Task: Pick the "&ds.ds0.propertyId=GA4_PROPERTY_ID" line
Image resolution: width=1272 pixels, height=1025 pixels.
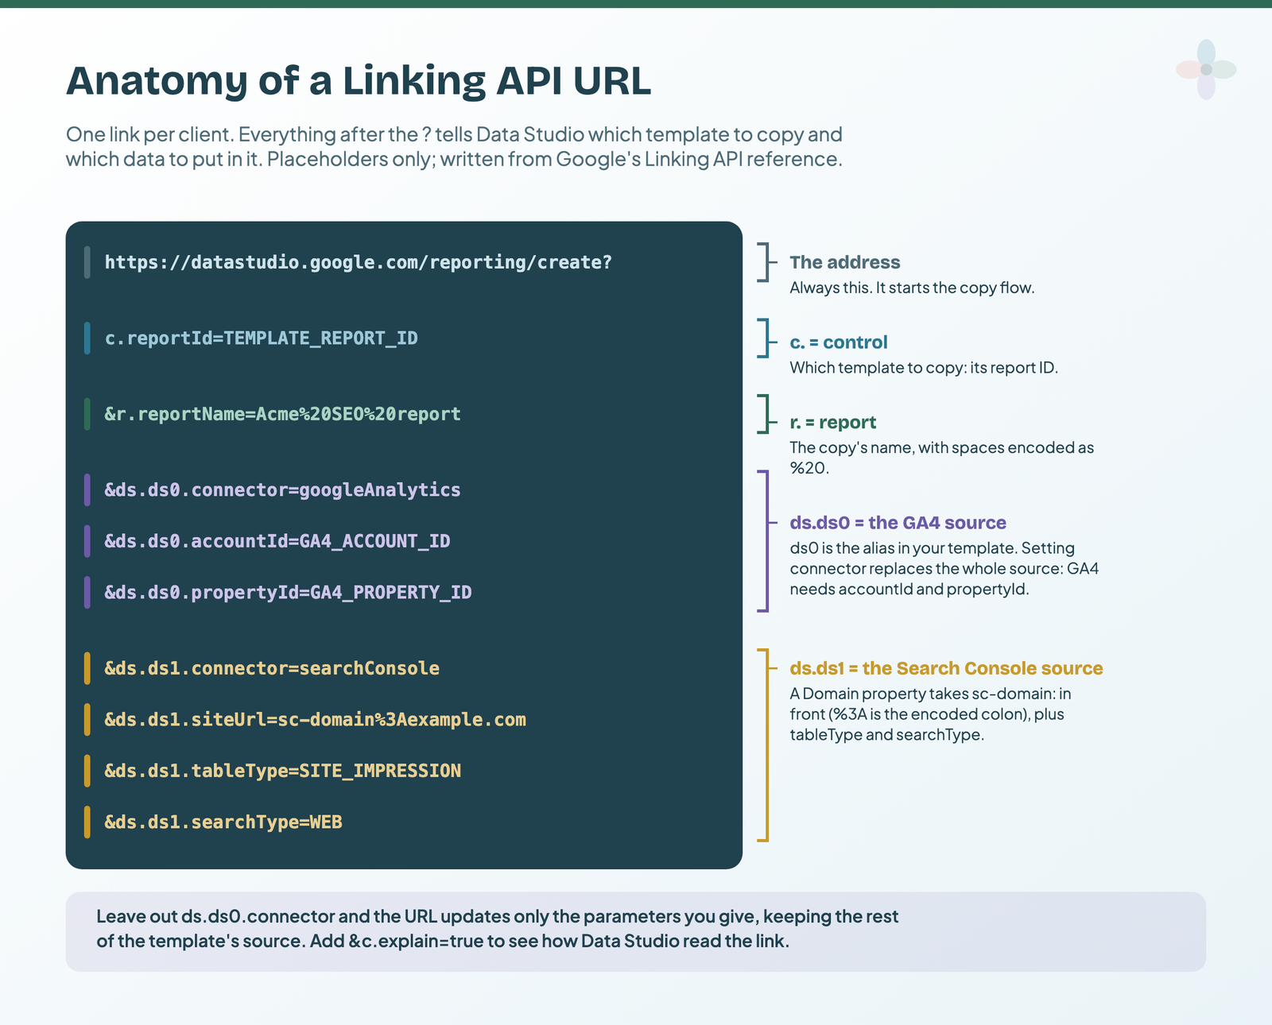Action: point(288,592)
